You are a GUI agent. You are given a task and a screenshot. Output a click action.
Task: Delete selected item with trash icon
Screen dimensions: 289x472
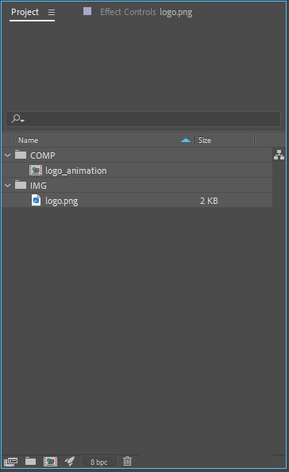[x=127, y=461]
